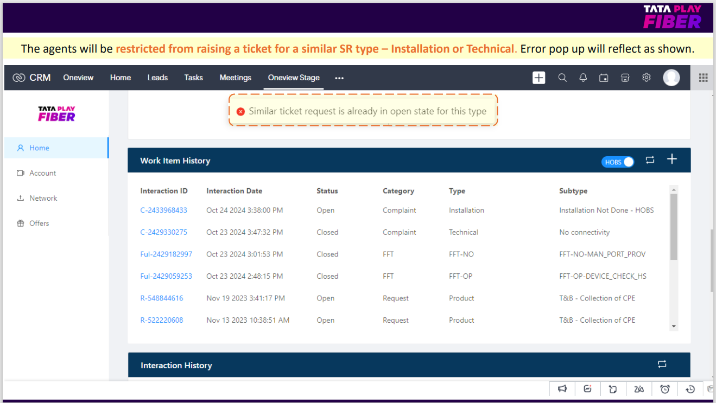Screen dimensions: 716x403
Task: Open the apps grid launcher
Action: [703, 78]
